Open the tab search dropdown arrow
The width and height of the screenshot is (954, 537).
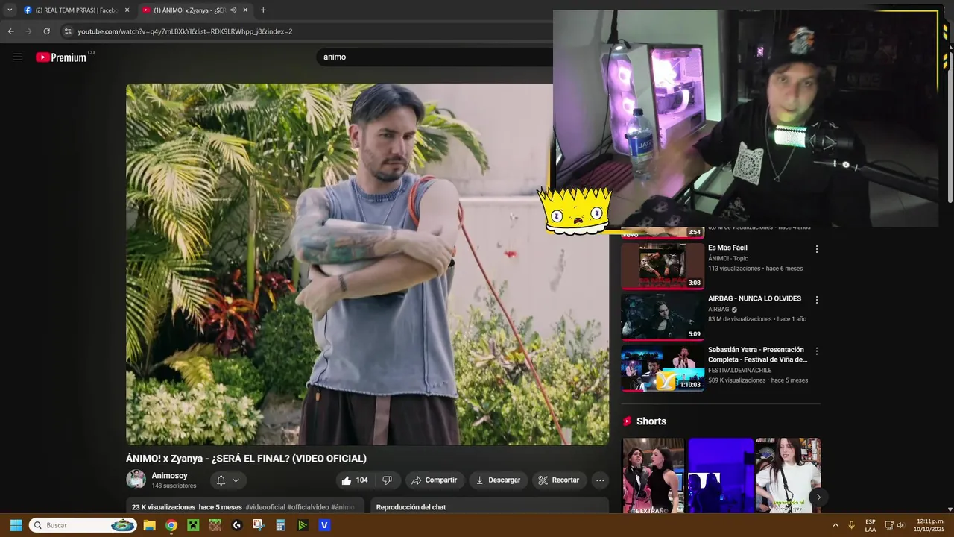point(10,10)
